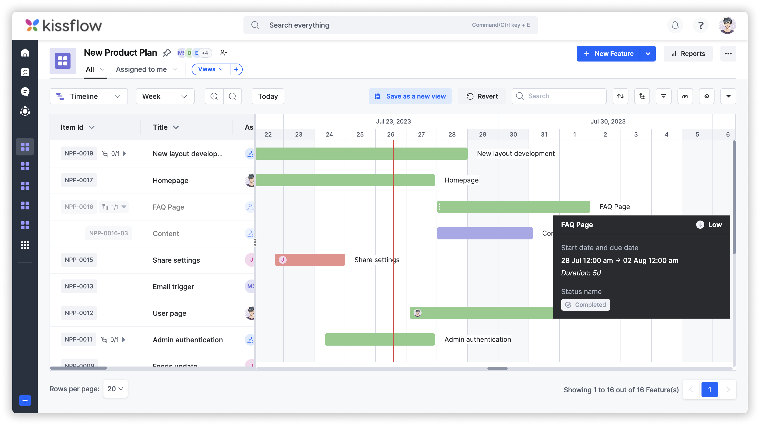
Task: Jump to Today on timeline
Action: [267, 96]
